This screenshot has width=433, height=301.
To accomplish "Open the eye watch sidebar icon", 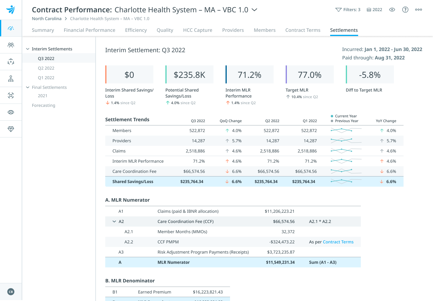I will 11,112.
